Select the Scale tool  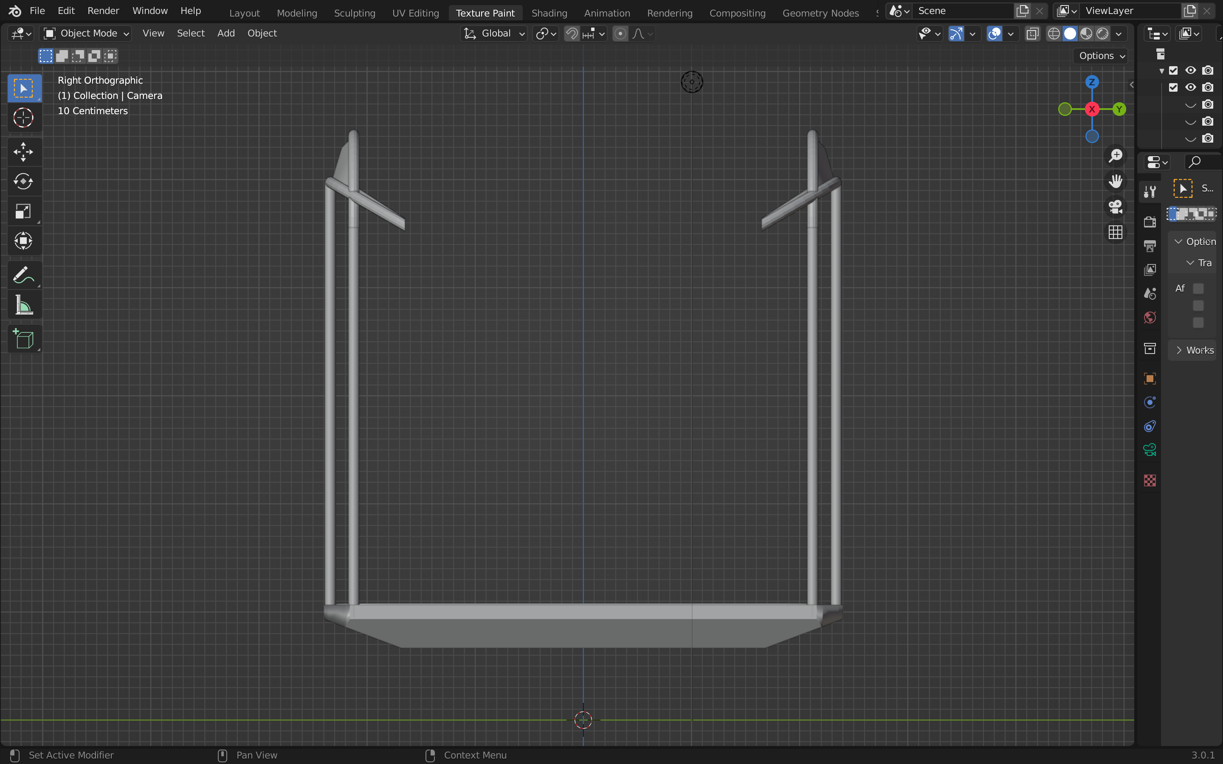tap(23, 211)
